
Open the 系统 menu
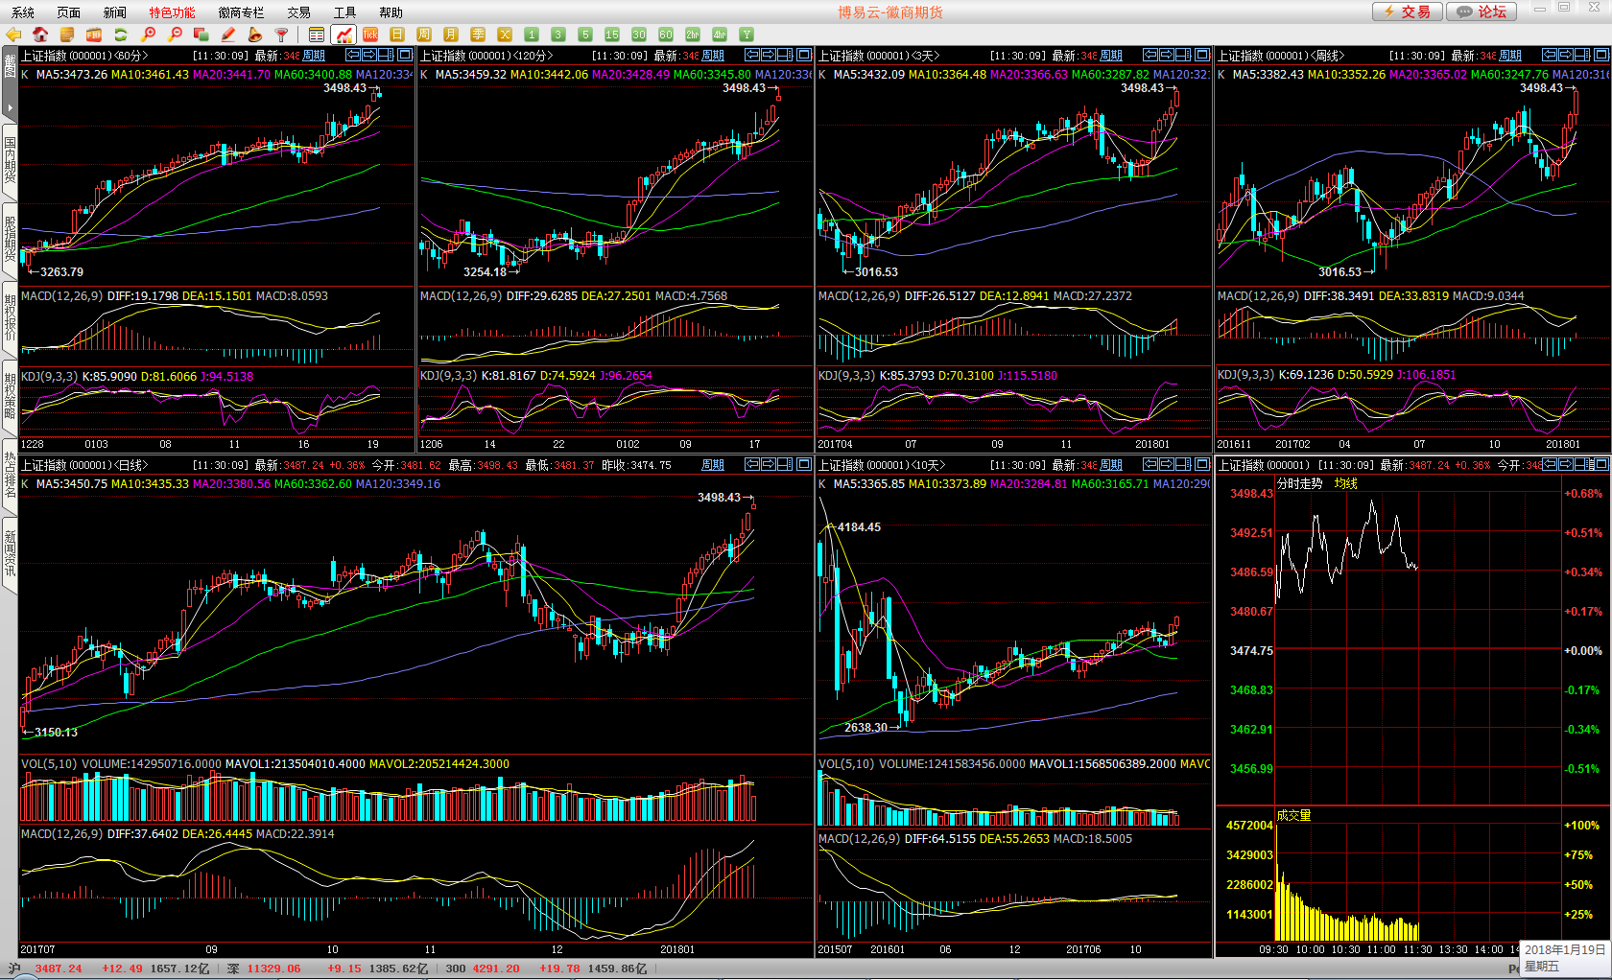pos(23,12)
